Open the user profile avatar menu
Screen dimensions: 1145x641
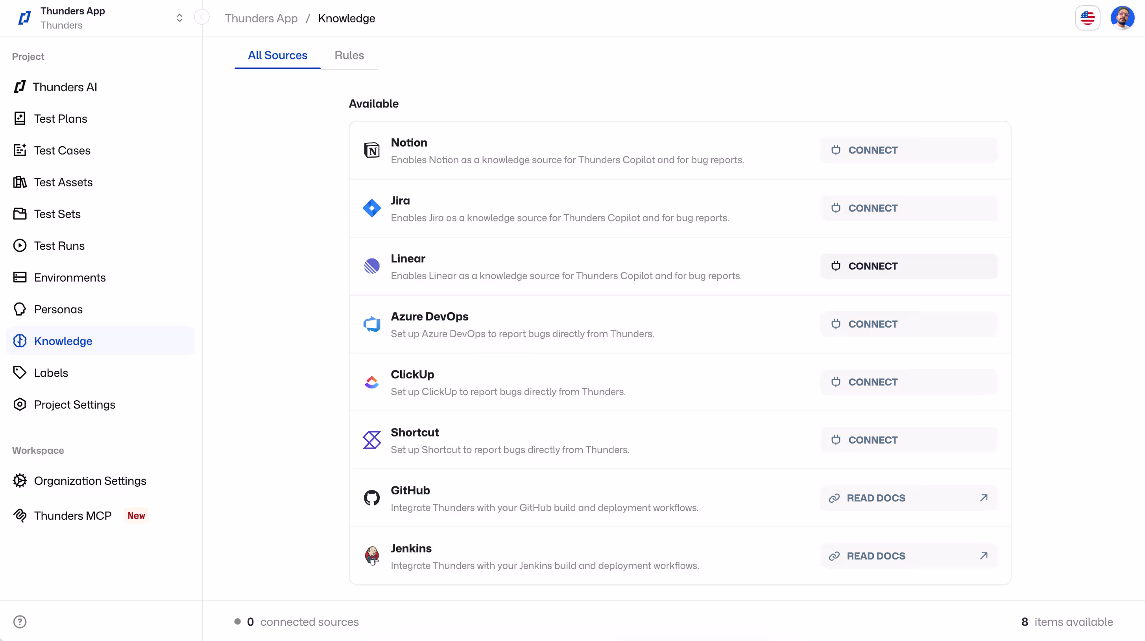[x=1122, y=18]
